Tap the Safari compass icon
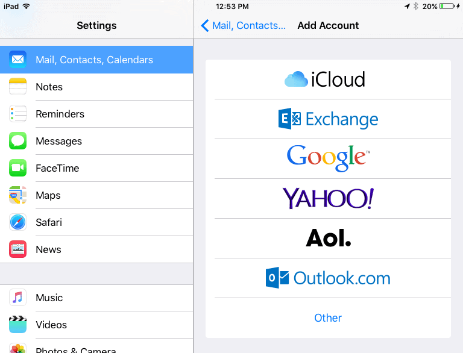 click(17, 222)
